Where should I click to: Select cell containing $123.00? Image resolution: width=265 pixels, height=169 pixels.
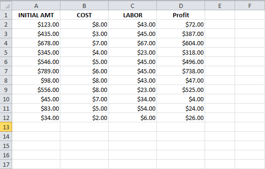(36, 24)
